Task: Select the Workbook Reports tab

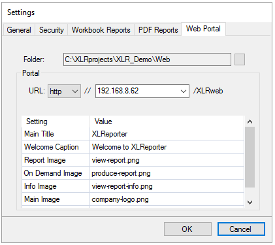Action: [101, 30]
